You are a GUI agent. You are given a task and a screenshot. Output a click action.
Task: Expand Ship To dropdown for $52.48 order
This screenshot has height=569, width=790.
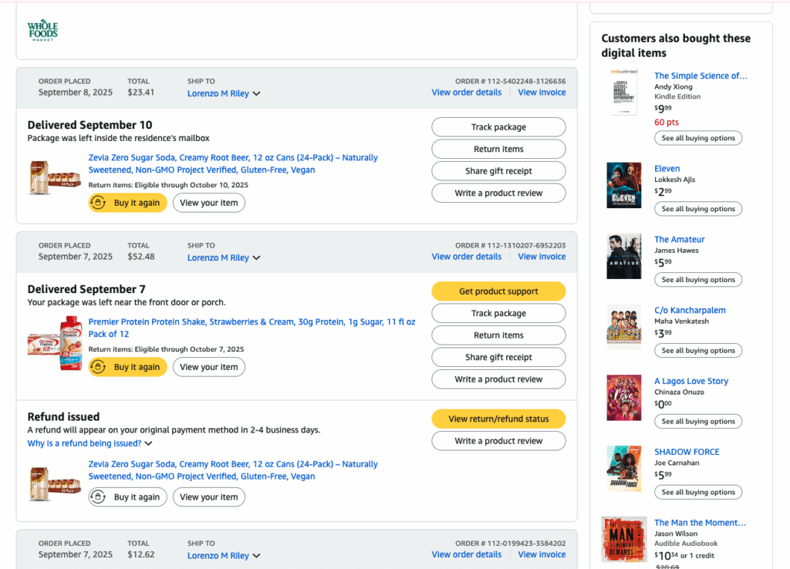[224, 258]
